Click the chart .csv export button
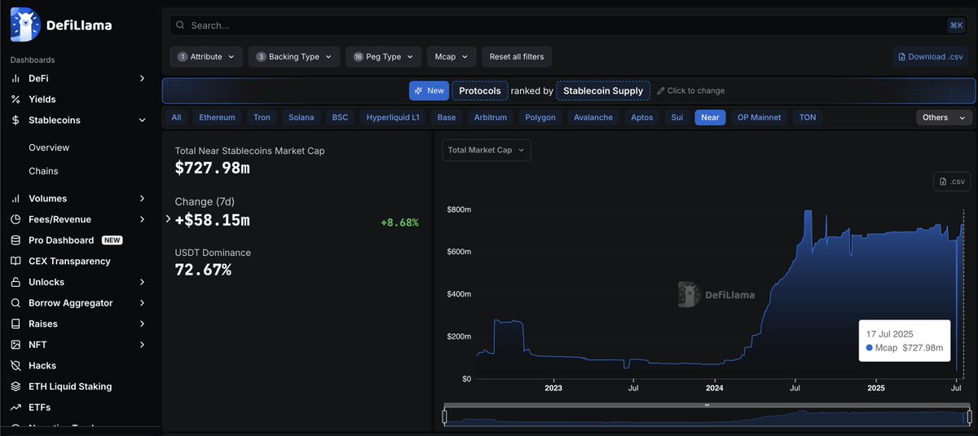 951,181
